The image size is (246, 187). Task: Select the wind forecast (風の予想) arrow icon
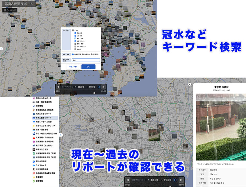coord(34,145)
